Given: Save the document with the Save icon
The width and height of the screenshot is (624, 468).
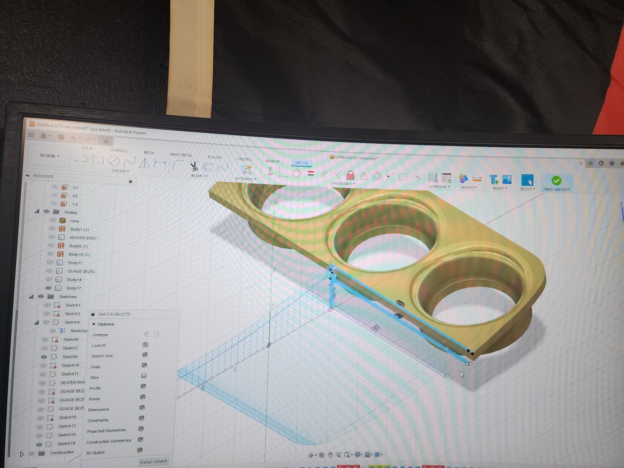Looking at the screenshot, I should [x=61, y=137].
